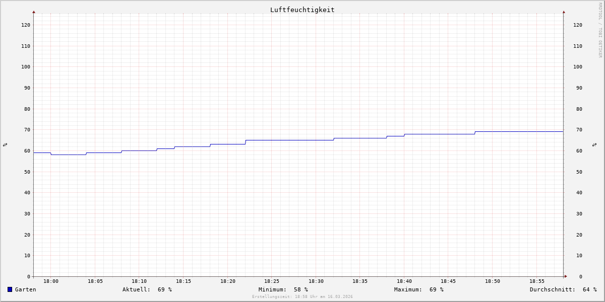
Task: Click the 18:30 time axis label
Action: 316,281
